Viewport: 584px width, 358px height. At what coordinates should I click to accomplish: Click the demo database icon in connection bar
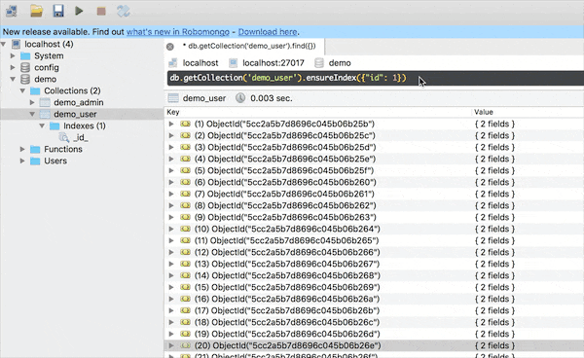pos(319,63)
